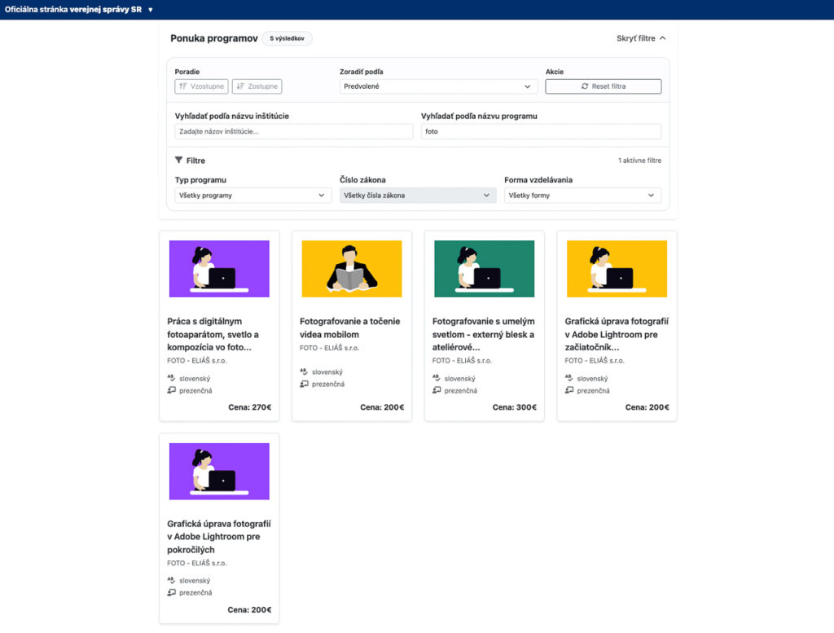Viewport: 834px width, 633px height.
Task: Open the Číslo zákona dropdown
Action: pyautogui.click(x=417, y=196)
